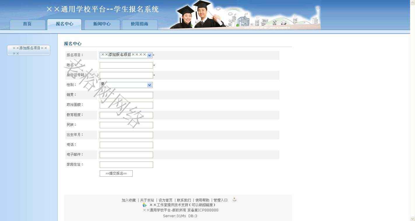Click the 家庭住址 input box

(x=126, y=165)
